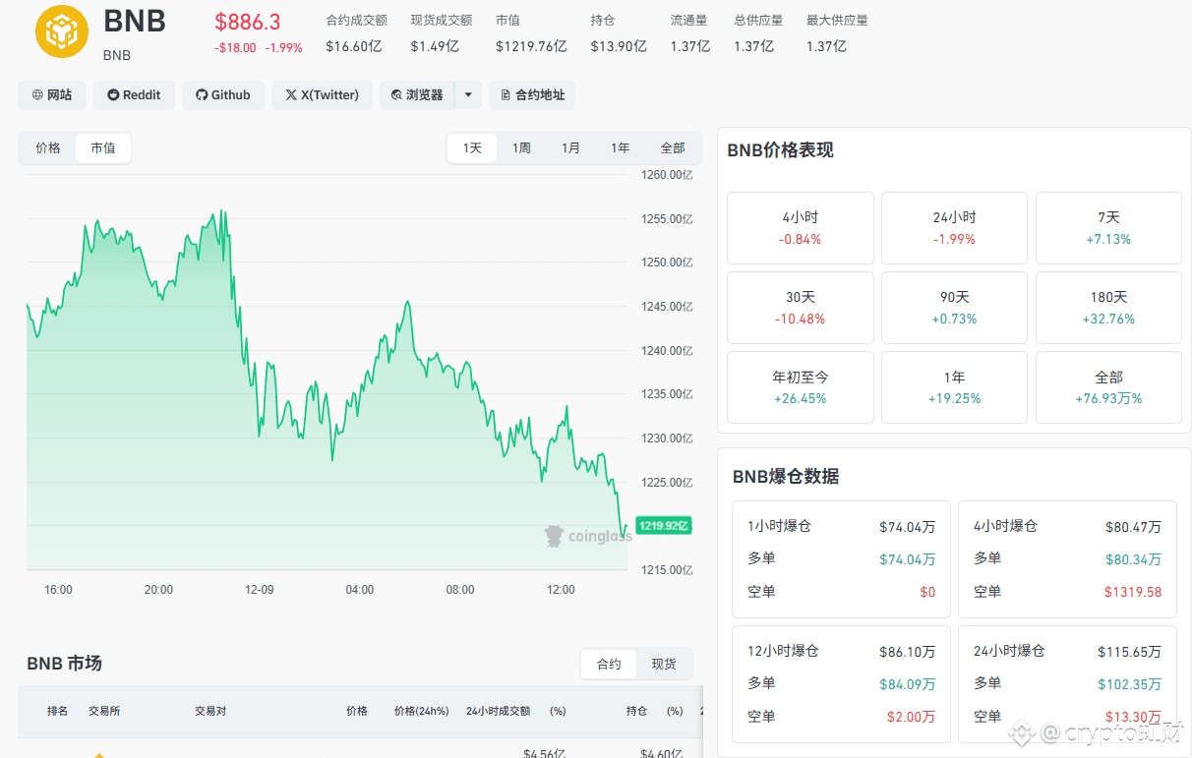Click the 全部 +76.93万% performance card
The height and width of the screenshot is (758, 1192).
(1108, 387)
